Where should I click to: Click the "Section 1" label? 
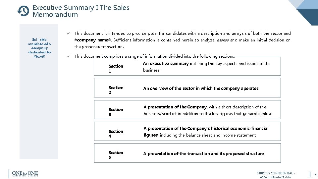click(116, 69)
